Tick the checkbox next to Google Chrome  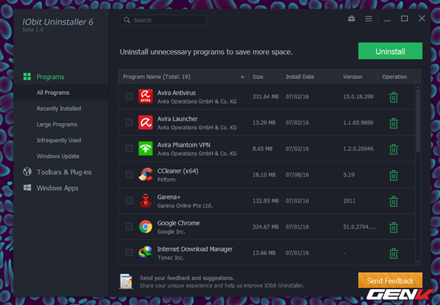pyautogui.click(x=129, y=227)
